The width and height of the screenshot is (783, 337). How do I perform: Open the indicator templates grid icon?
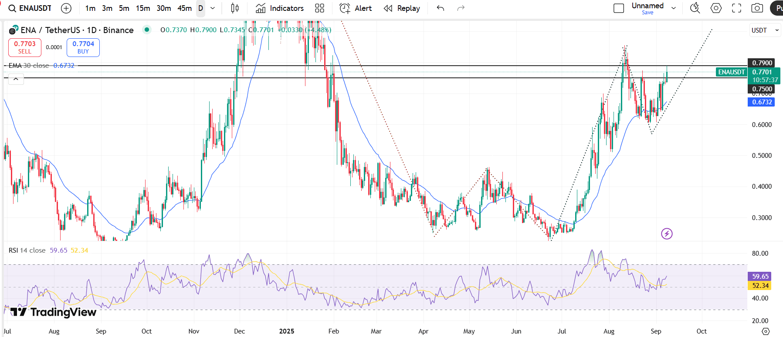[x=319, y=8]
